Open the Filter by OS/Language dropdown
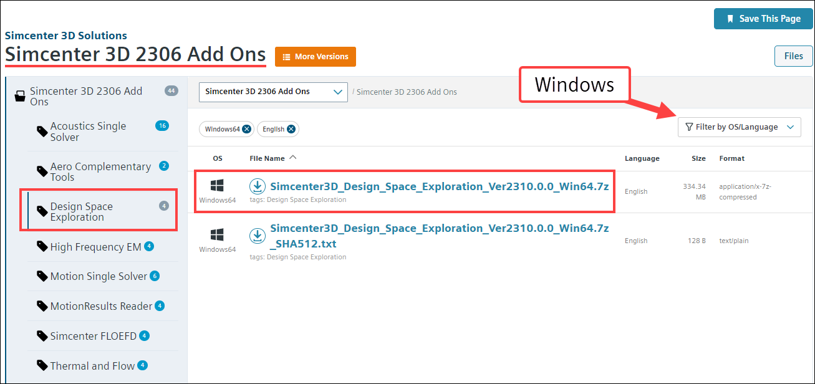The width and height of the screenshot is (815, 384). click(x=739, y=127)
